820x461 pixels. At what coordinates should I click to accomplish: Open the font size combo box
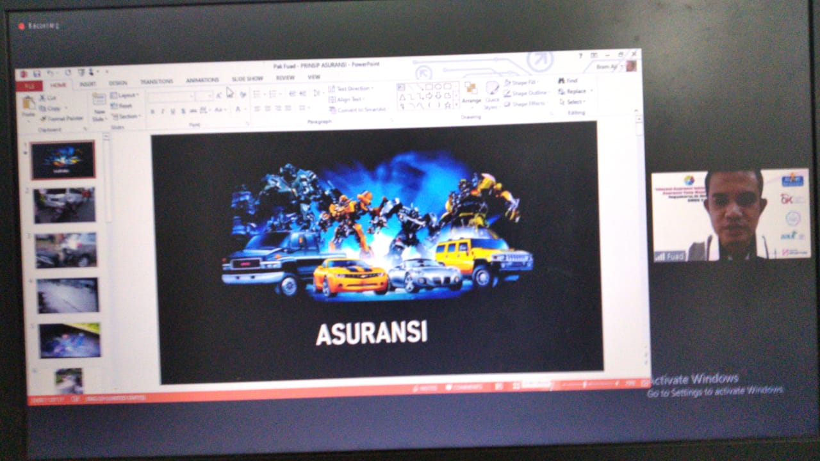point(204,95)
